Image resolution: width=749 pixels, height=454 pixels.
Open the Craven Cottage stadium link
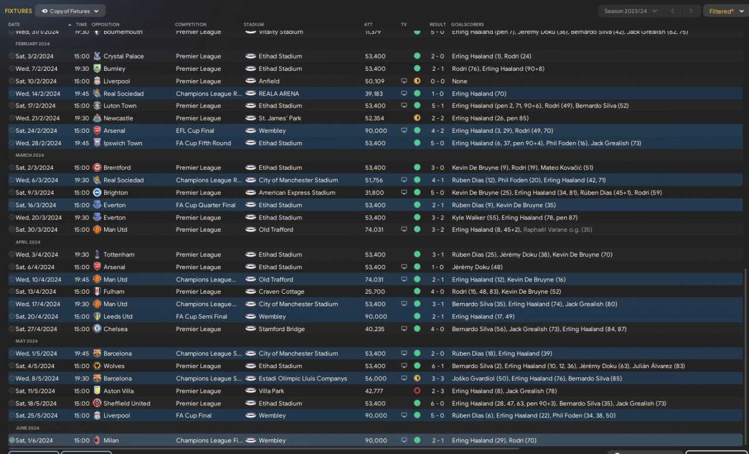pyautogui.click(x=281, y=291)
